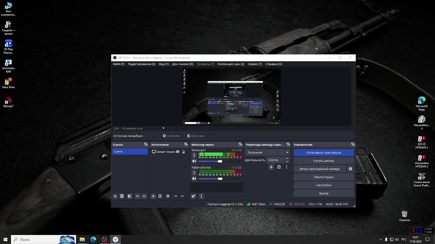Image resolution: width=435 pixels, height=244 pixels.
Task: Open preview scaling dropdown По размеру окна
Action: tap(143, 128)
